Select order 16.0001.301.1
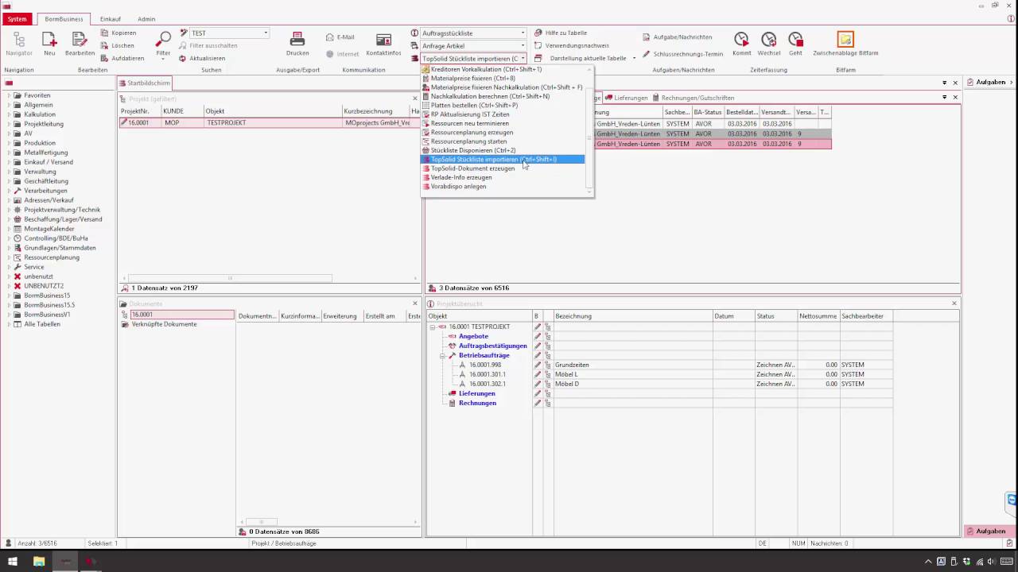 coord(487,375)
